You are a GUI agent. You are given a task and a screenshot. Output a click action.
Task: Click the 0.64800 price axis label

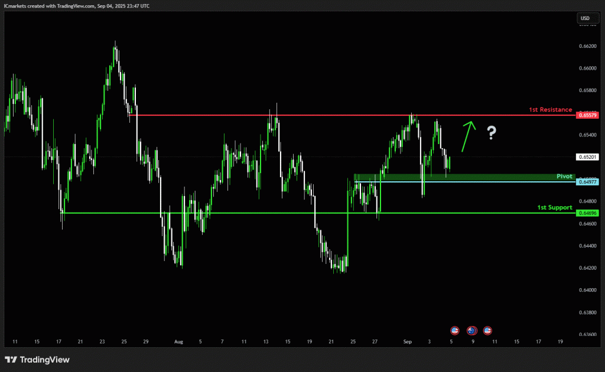click(588, 201)
